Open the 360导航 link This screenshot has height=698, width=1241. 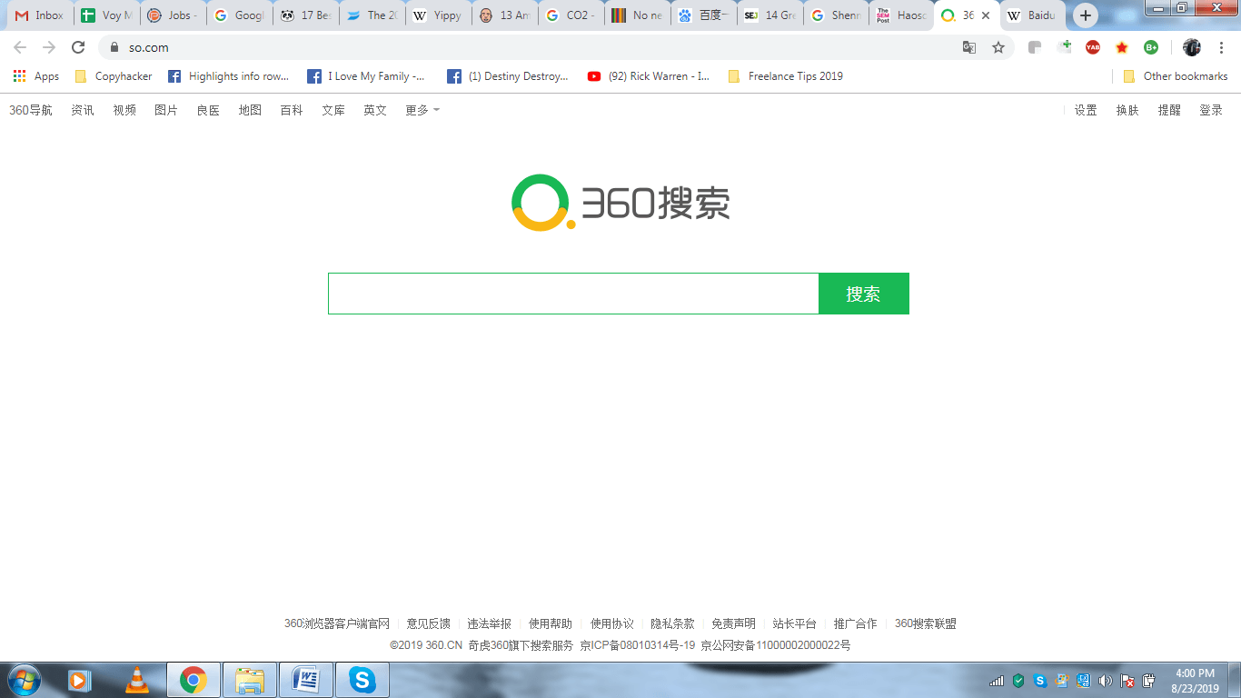31,110
